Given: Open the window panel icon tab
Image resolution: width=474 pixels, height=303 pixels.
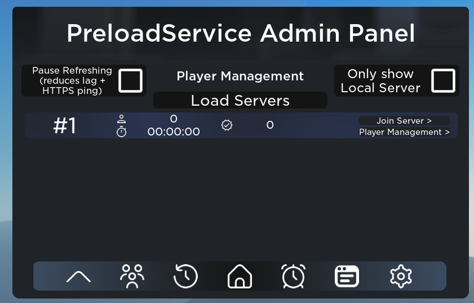Looking at the screenshot, I should (x=347, y=276).
